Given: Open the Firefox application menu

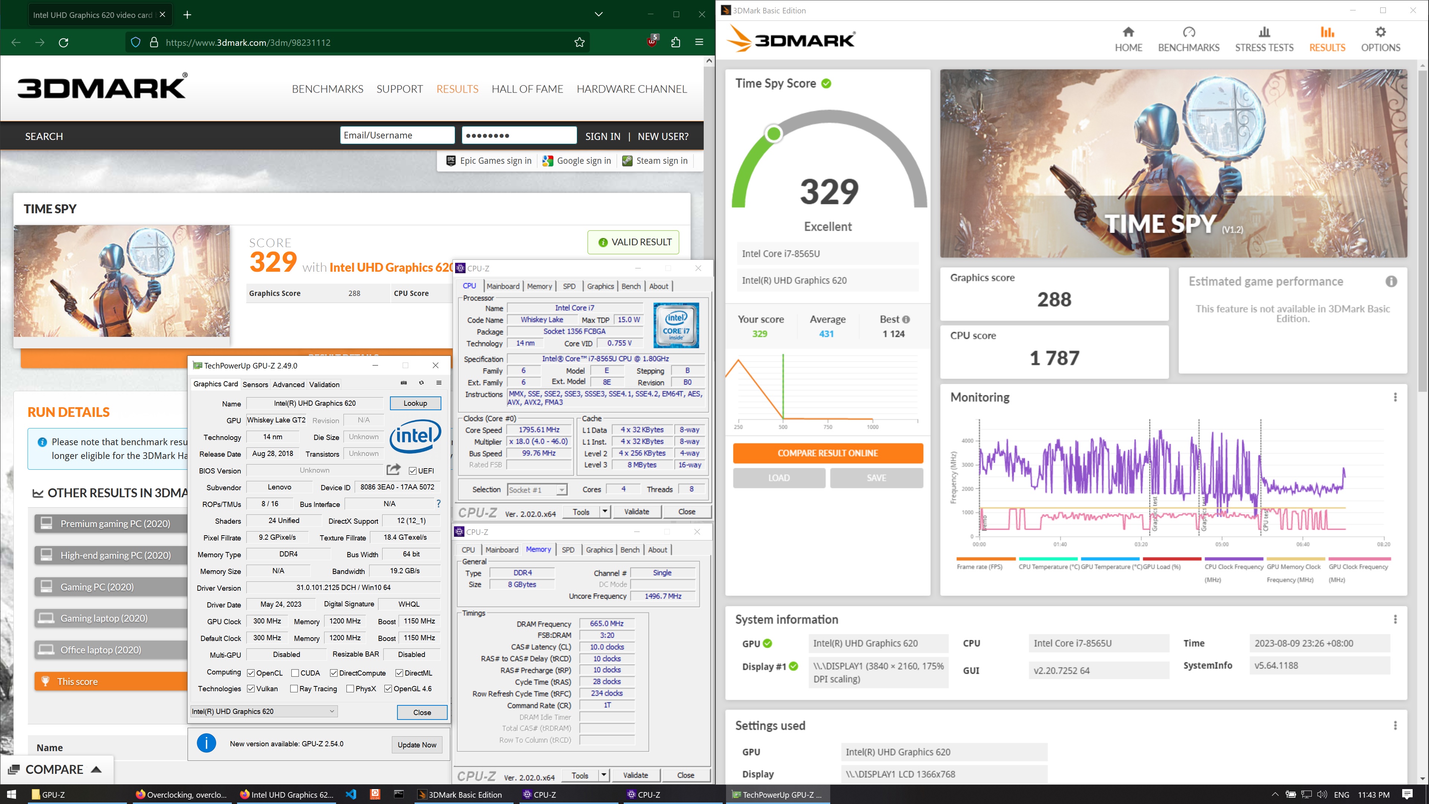Looking at the screenshot, I should (x=699, y=42).
